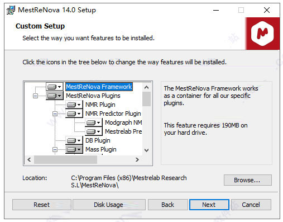Click Reset to restore feature defaults
The width and height of the screenshot is (283, 222).
point(42,205)
